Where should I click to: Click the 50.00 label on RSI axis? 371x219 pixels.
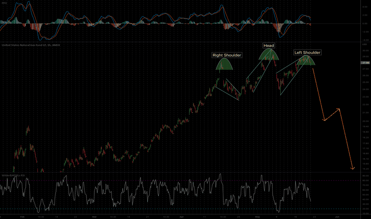(x=365, y=195)
